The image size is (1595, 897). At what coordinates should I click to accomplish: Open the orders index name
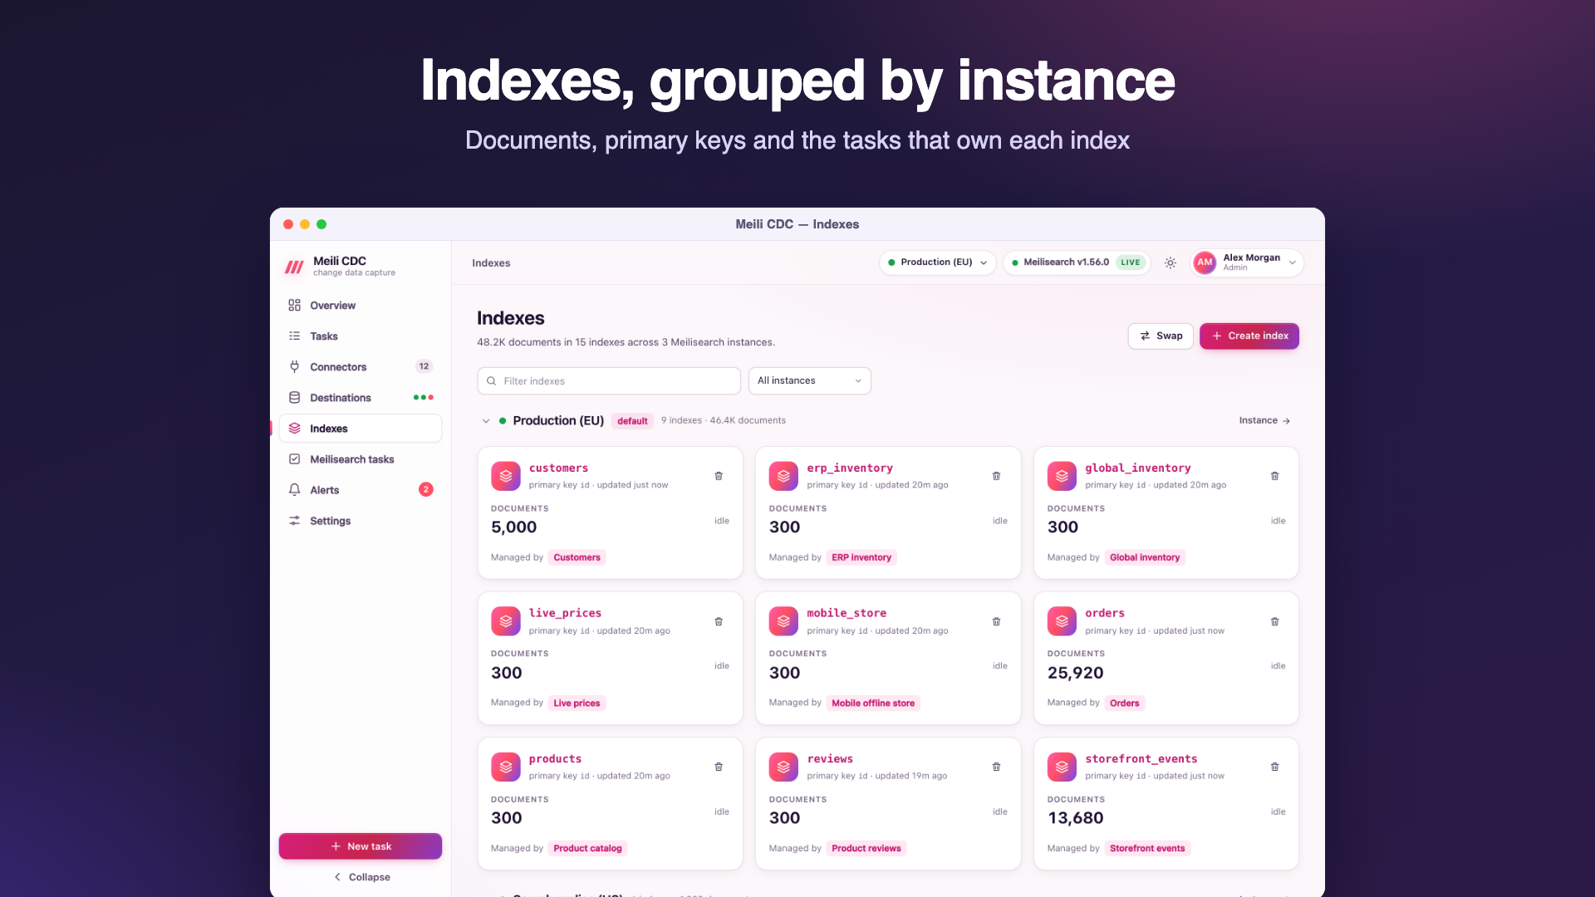click(1105, 613)
